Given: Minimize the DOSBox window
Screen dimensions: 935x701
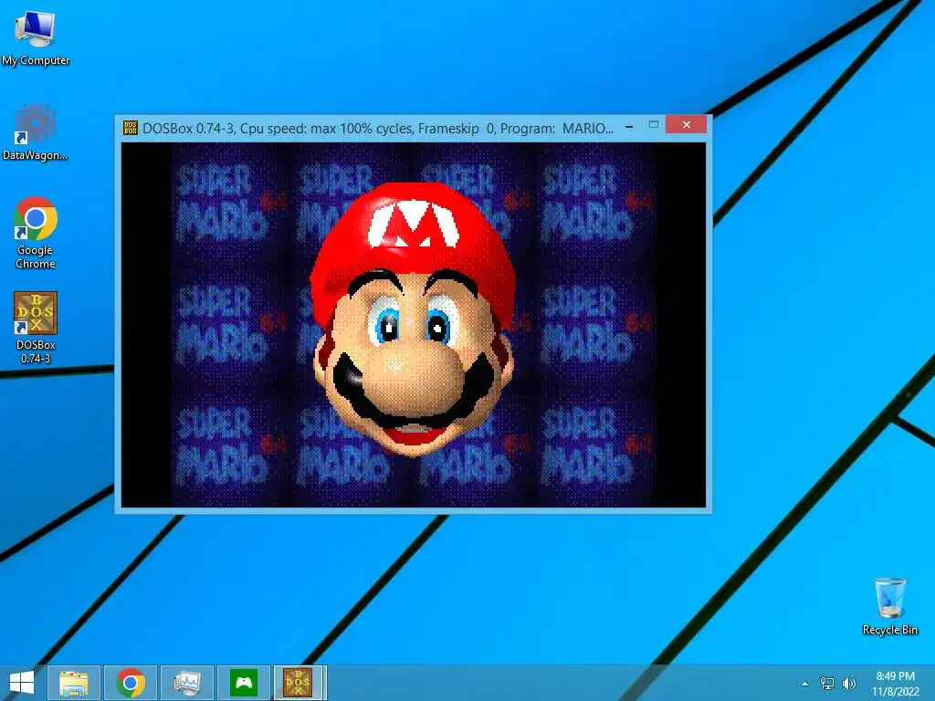Looking at the screenshot, I should click(629, 127).
